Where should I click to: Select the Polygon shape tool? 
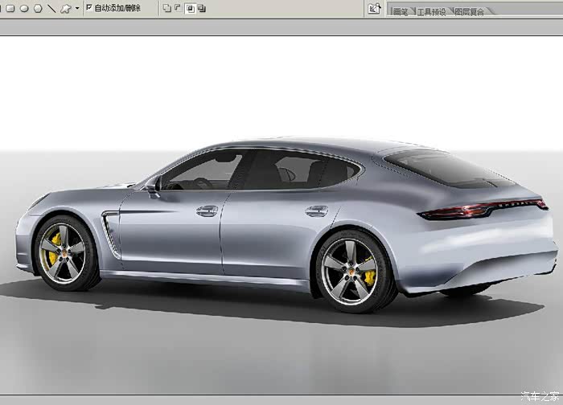38,8
